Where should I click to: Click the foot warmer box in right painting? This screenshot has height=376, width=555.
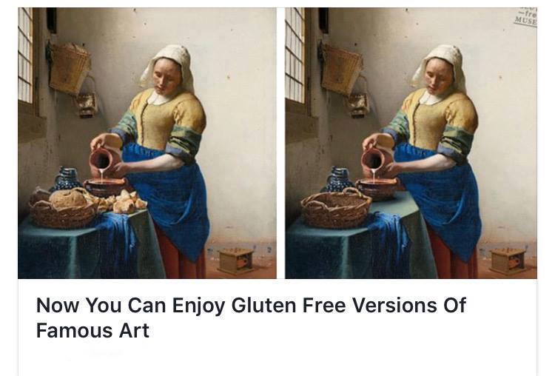click(x=508, y=261)
